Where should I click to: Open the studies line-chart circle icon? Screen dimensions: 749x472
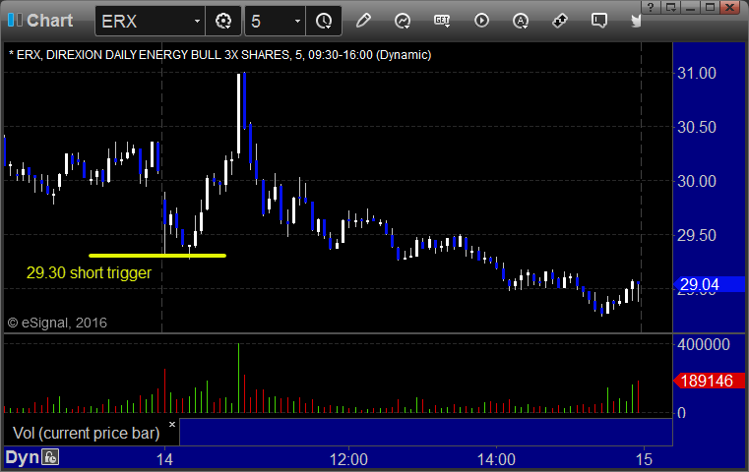(x=403, y=21)
